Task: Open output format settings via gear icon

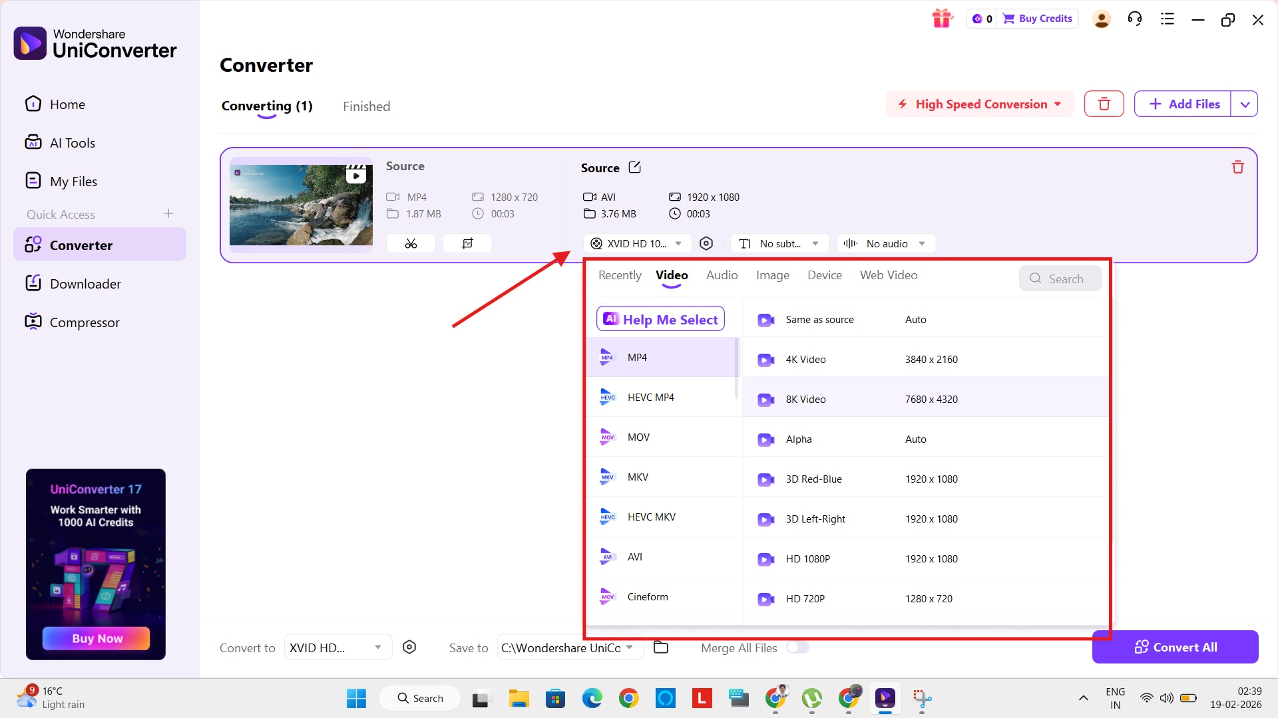Action: pos(706,243)
